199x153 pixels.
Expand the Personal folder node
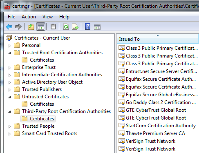click(9, 46)
